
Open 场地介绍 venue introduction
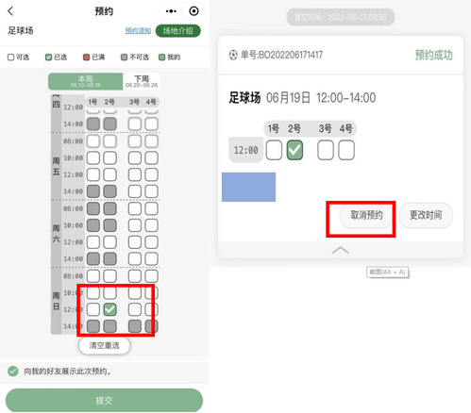tap(178, 31)
